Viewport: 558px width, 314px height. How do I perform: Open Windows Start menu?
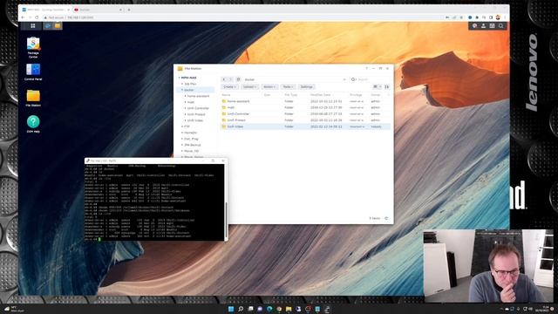(231, 309)
